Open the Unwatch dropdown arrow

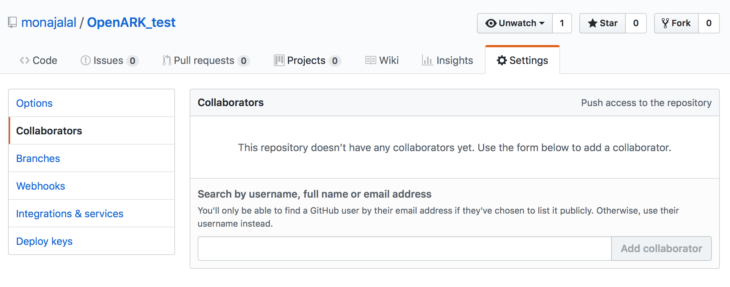coord(542,23)
